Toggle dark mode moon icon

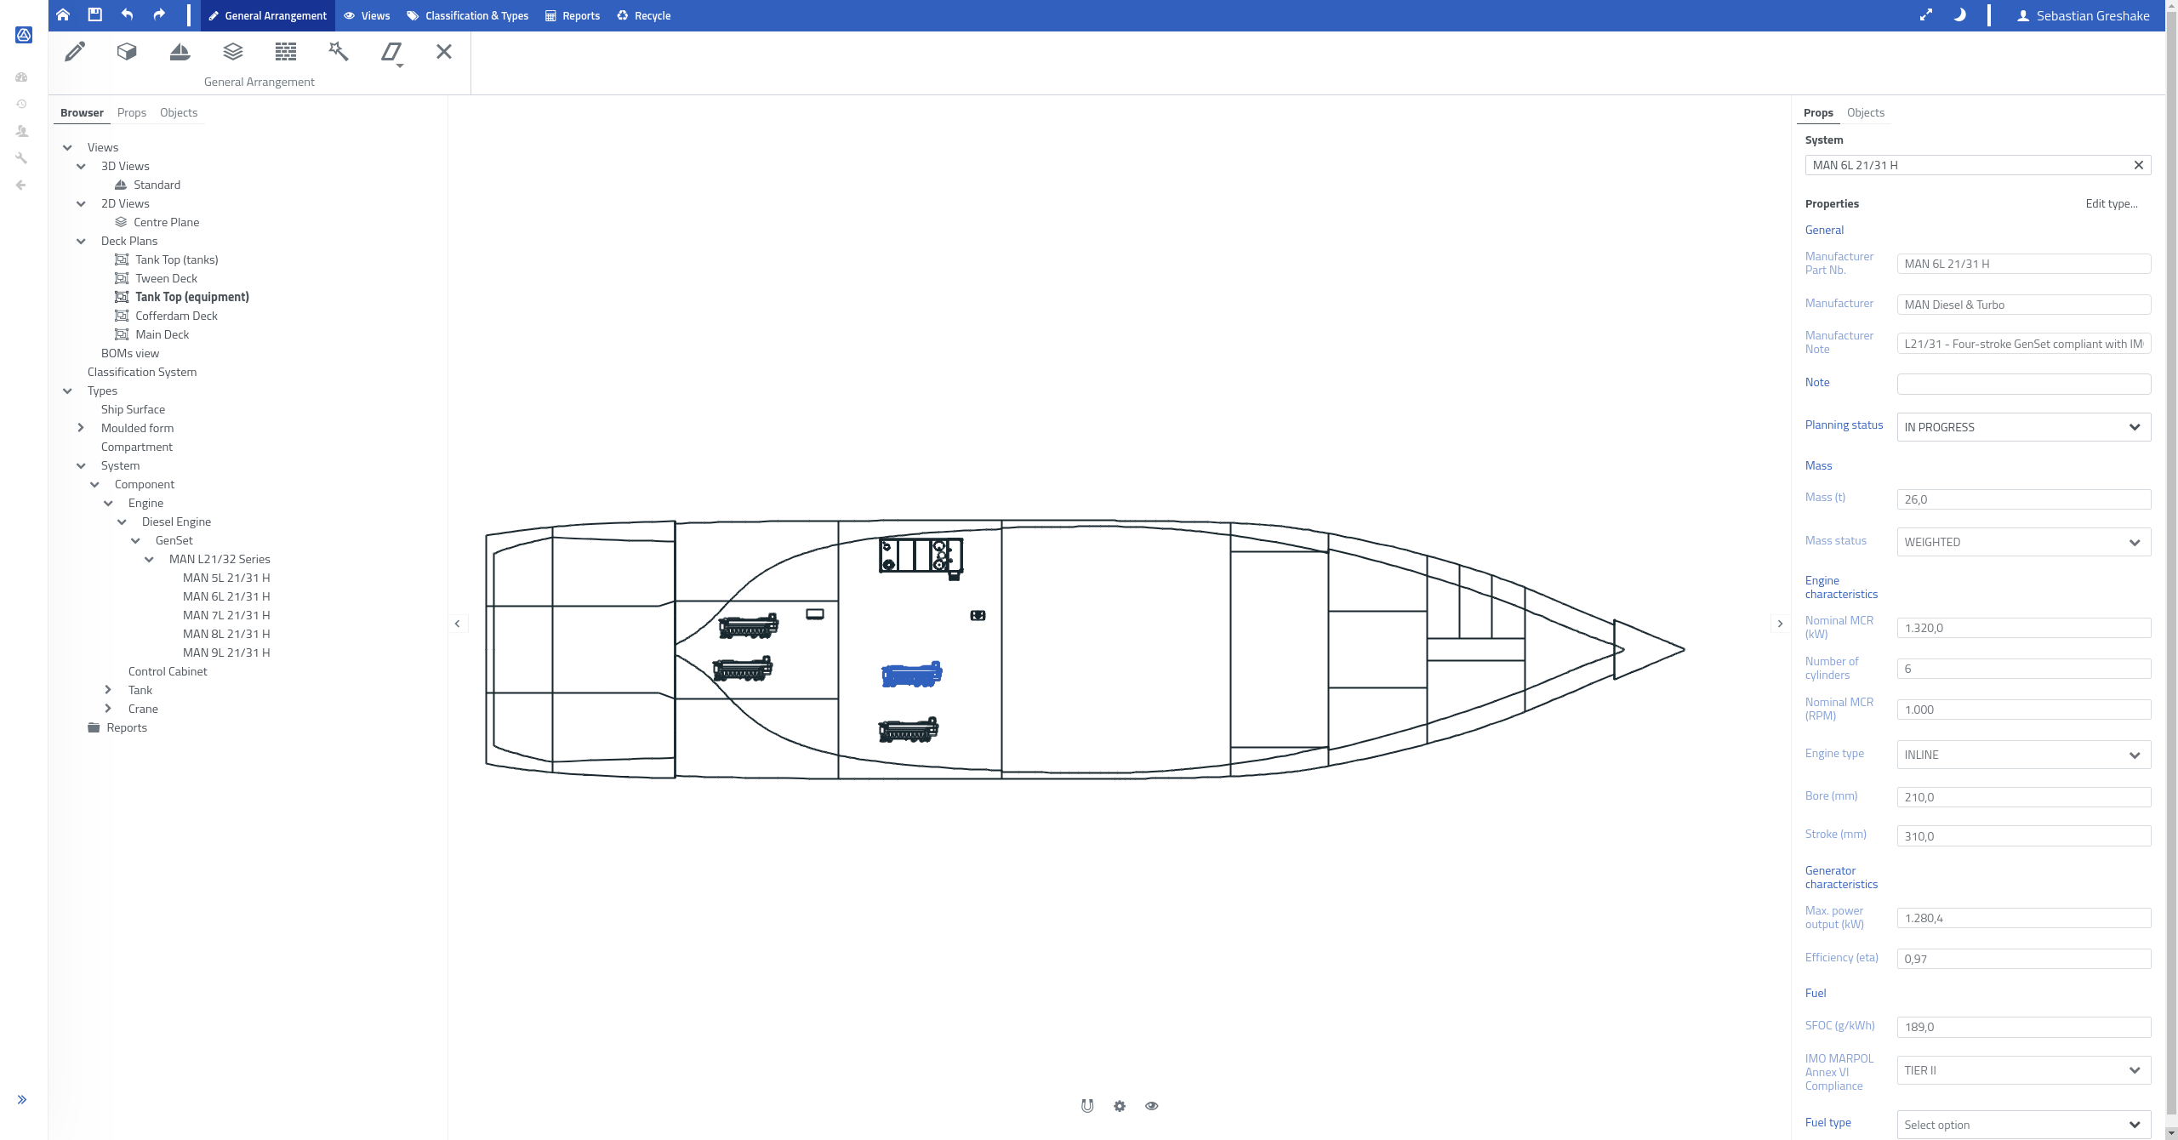click(1959, 15)
